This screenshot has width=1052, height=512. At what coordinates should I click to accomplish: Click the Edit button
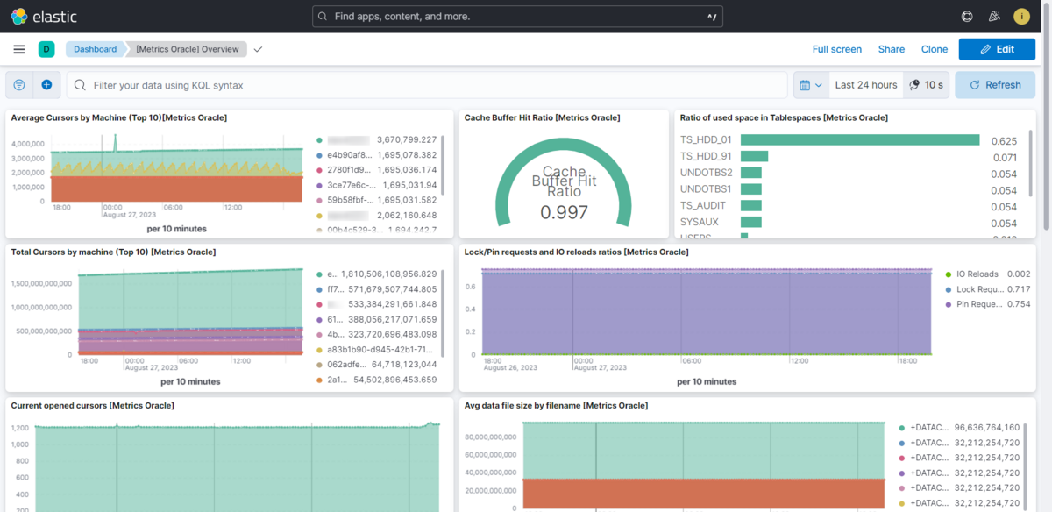[997, 49]
